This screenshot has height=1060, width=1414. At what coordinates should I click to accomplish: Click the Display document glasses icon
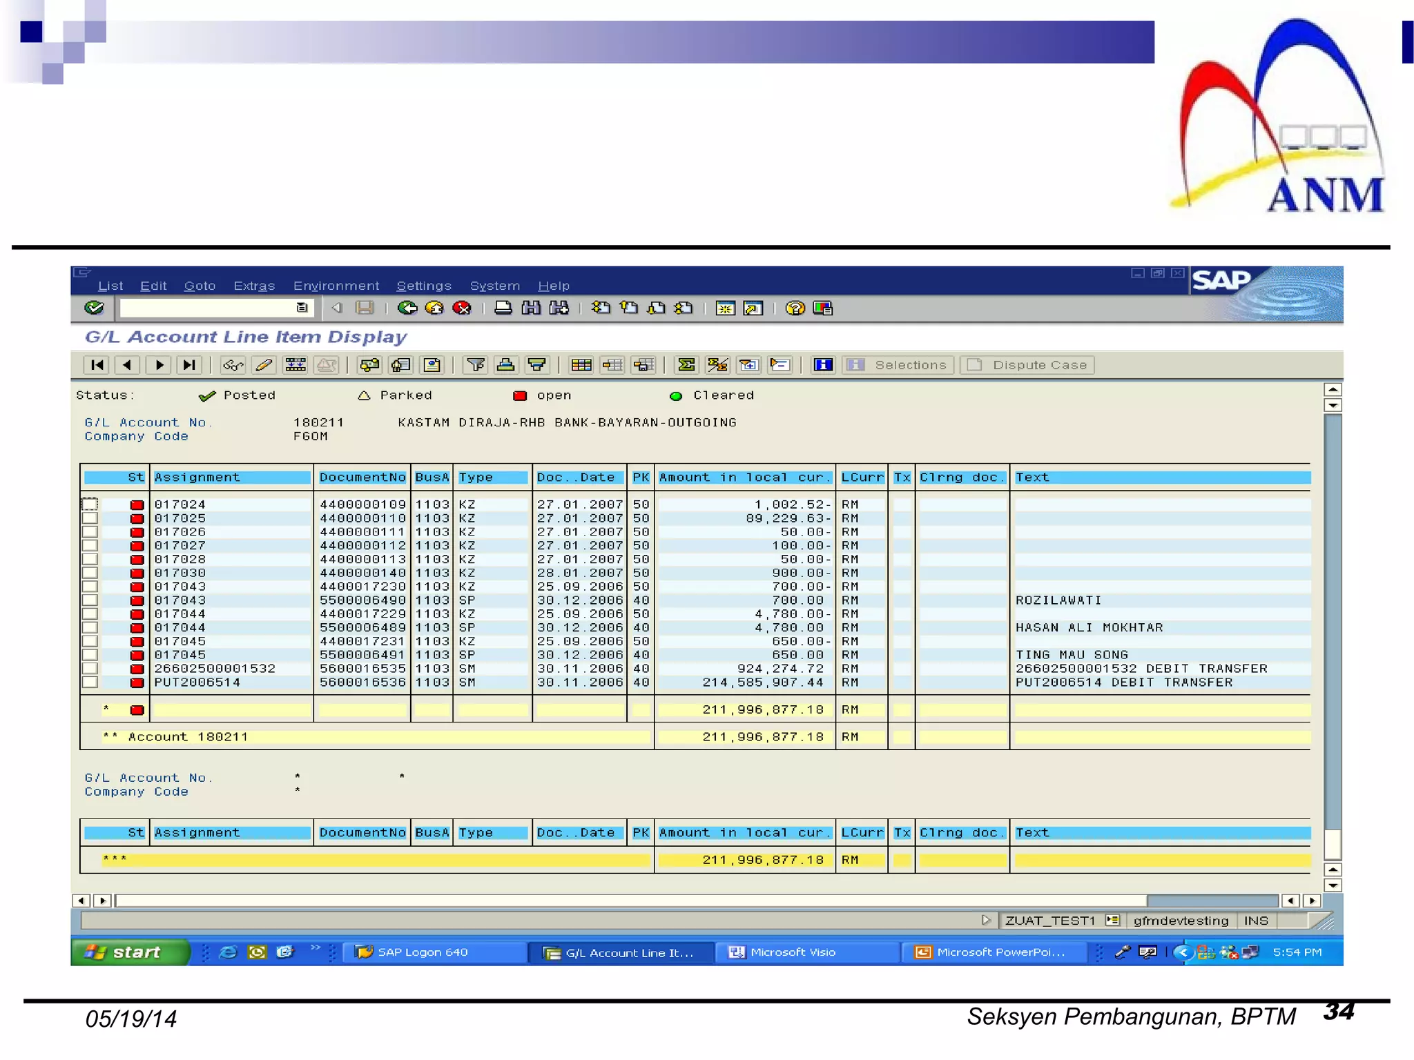click(x=233, y=365)
